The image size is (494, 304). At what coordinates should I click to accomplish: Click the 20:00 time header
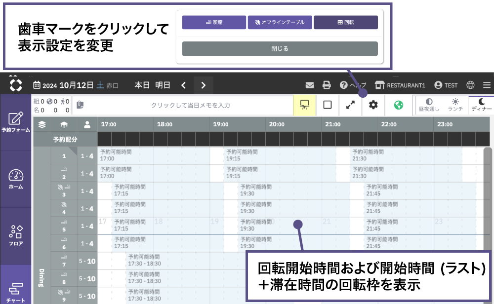(x=277, y=124)
